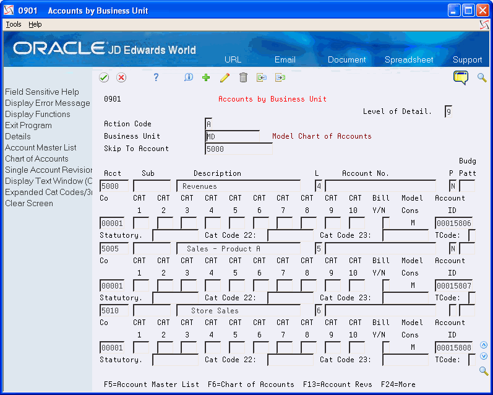Open the Spreadsheet link in banner
The image size is (493, 395).
click(409, 59)
